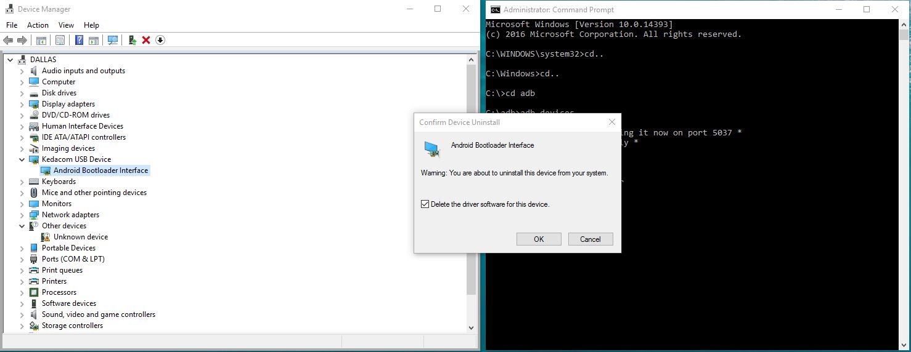Click the Sound, video and game controllers icon

point(34,314)
